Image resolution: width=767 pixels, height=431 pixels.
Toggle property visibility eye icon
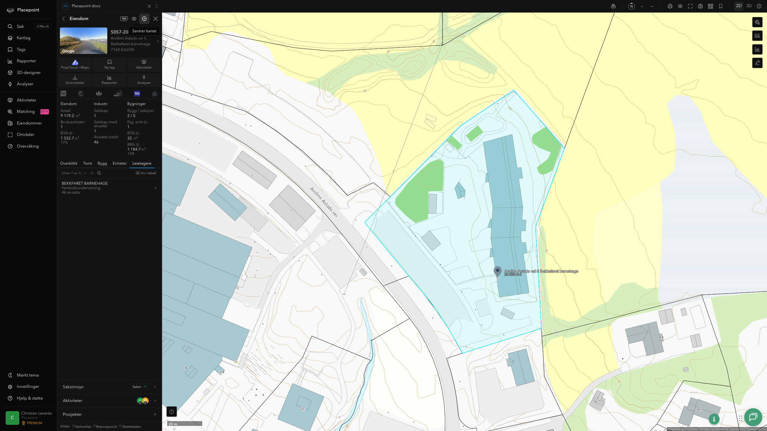(134, 19)
